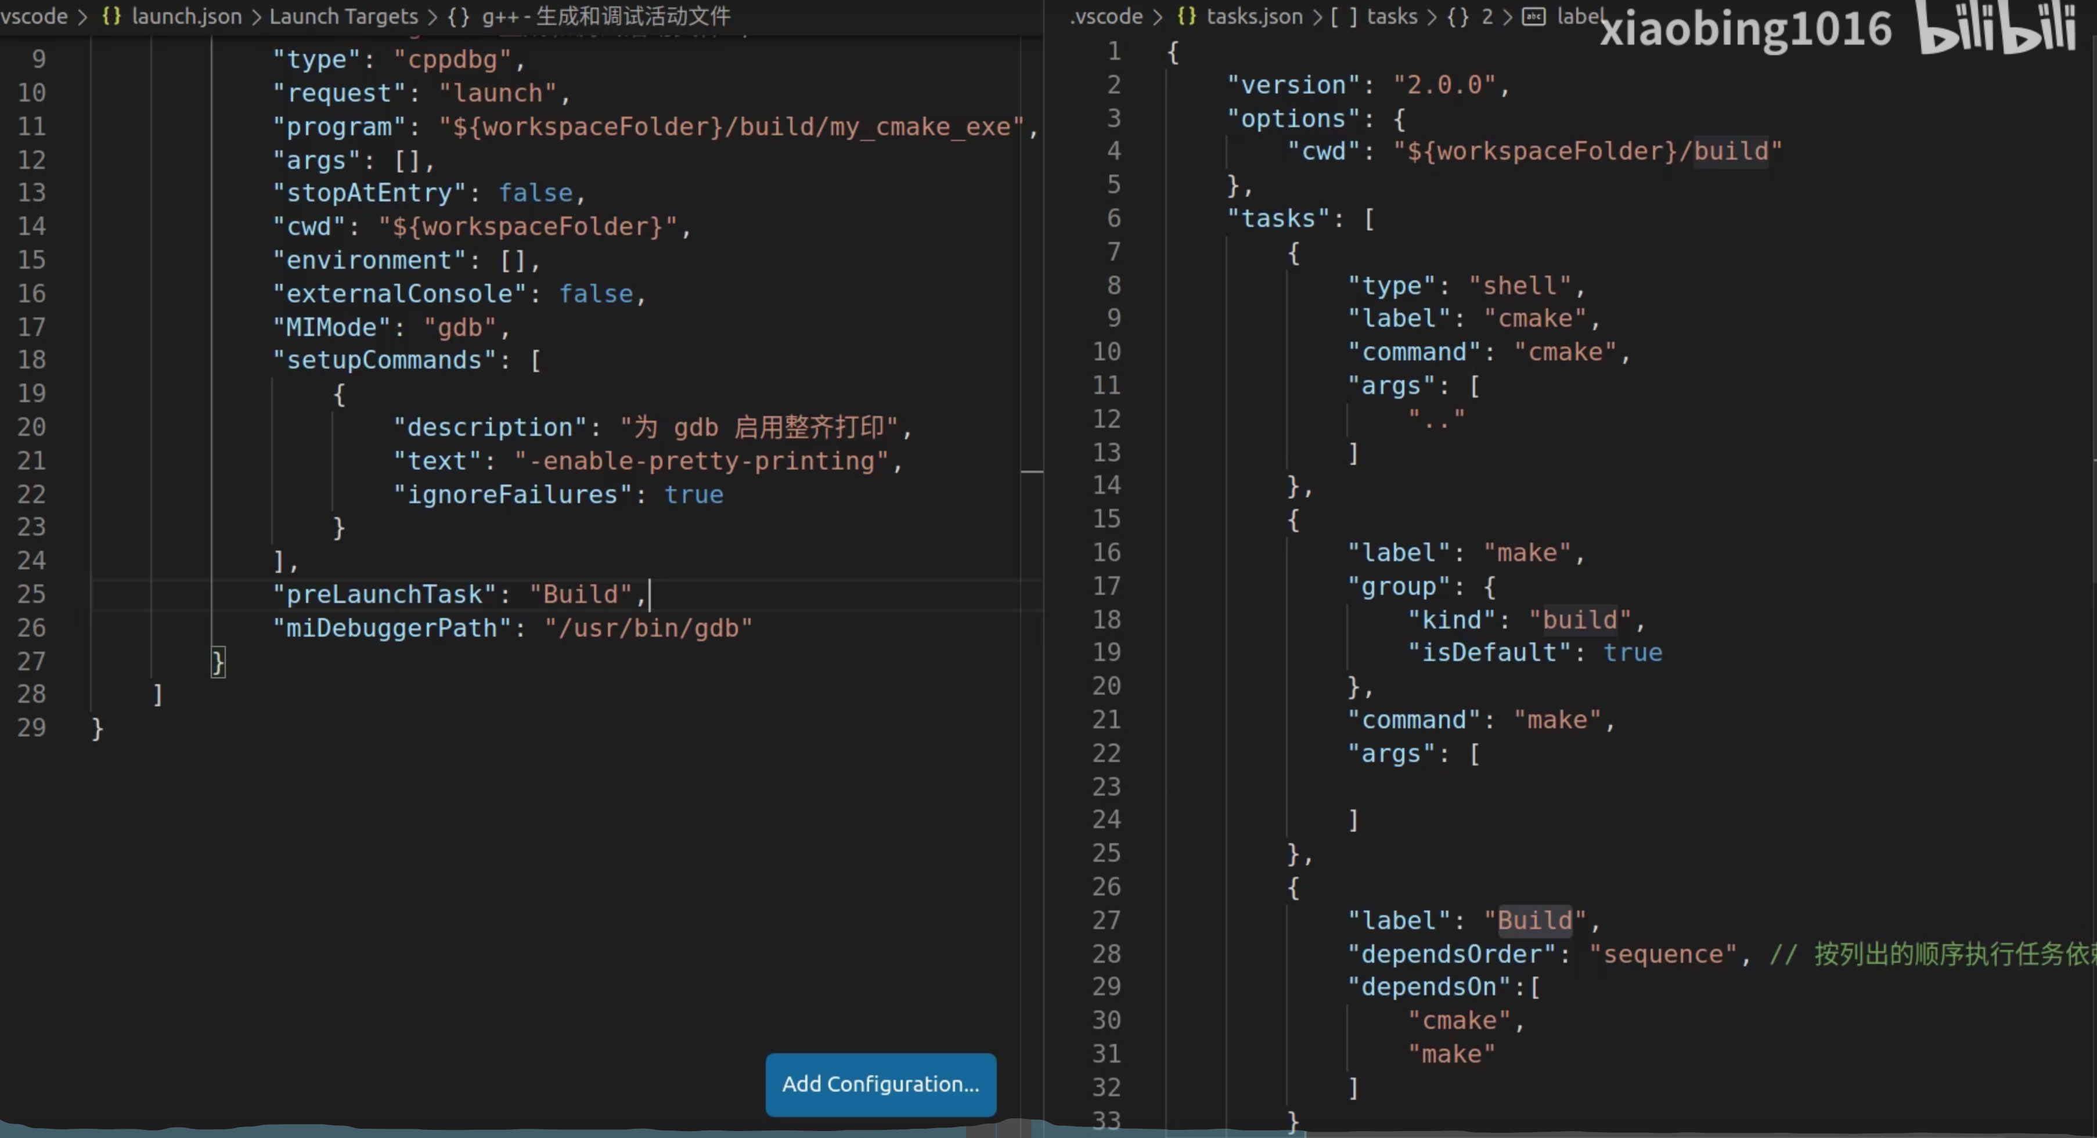Click the "cppdbg" type value
Screen dimensions: 2097x1138
click(x=453, y=59)
